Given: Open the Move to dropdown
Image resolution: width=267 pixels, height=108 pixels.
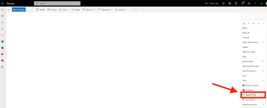Looking at the screenshot, I should click(89, 10).
